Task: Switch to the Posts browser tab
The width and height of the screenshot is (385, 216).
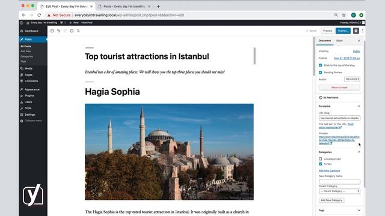Action: [124, 7]
